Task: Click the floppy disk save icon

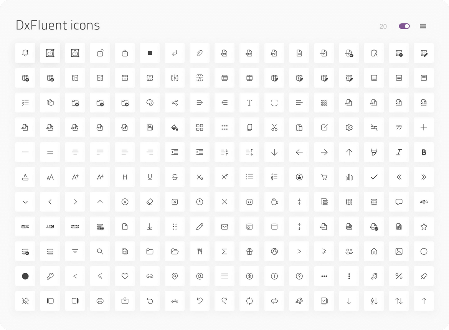Action: click(x=150, y=127)
